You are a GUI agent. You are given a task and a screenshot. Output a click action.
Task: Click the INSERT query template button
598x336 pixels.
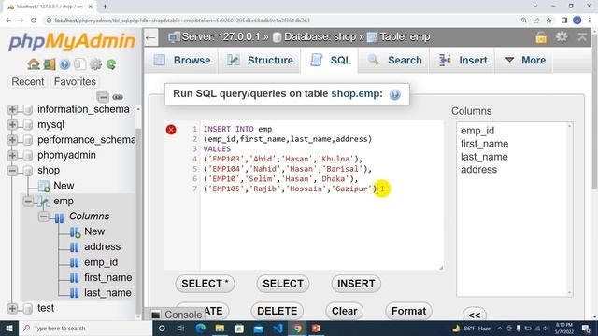(x=356, y=284)
